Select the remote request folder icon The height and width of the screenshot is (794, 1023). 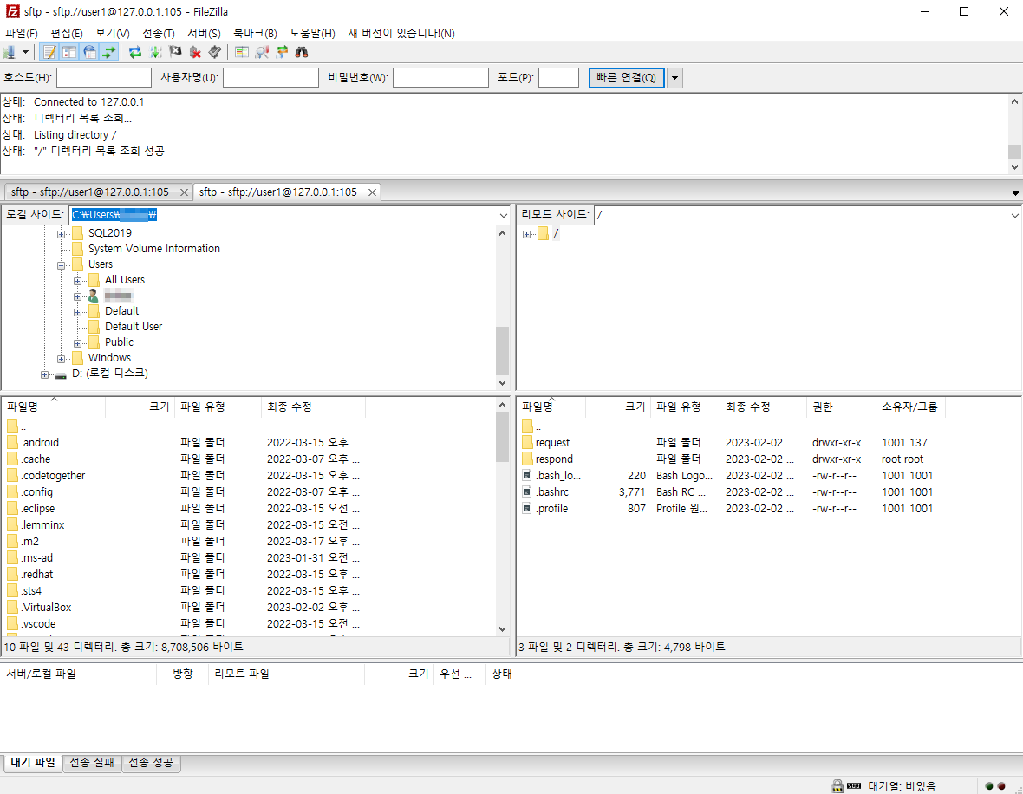pyautogui.click(x=528, y=442)
